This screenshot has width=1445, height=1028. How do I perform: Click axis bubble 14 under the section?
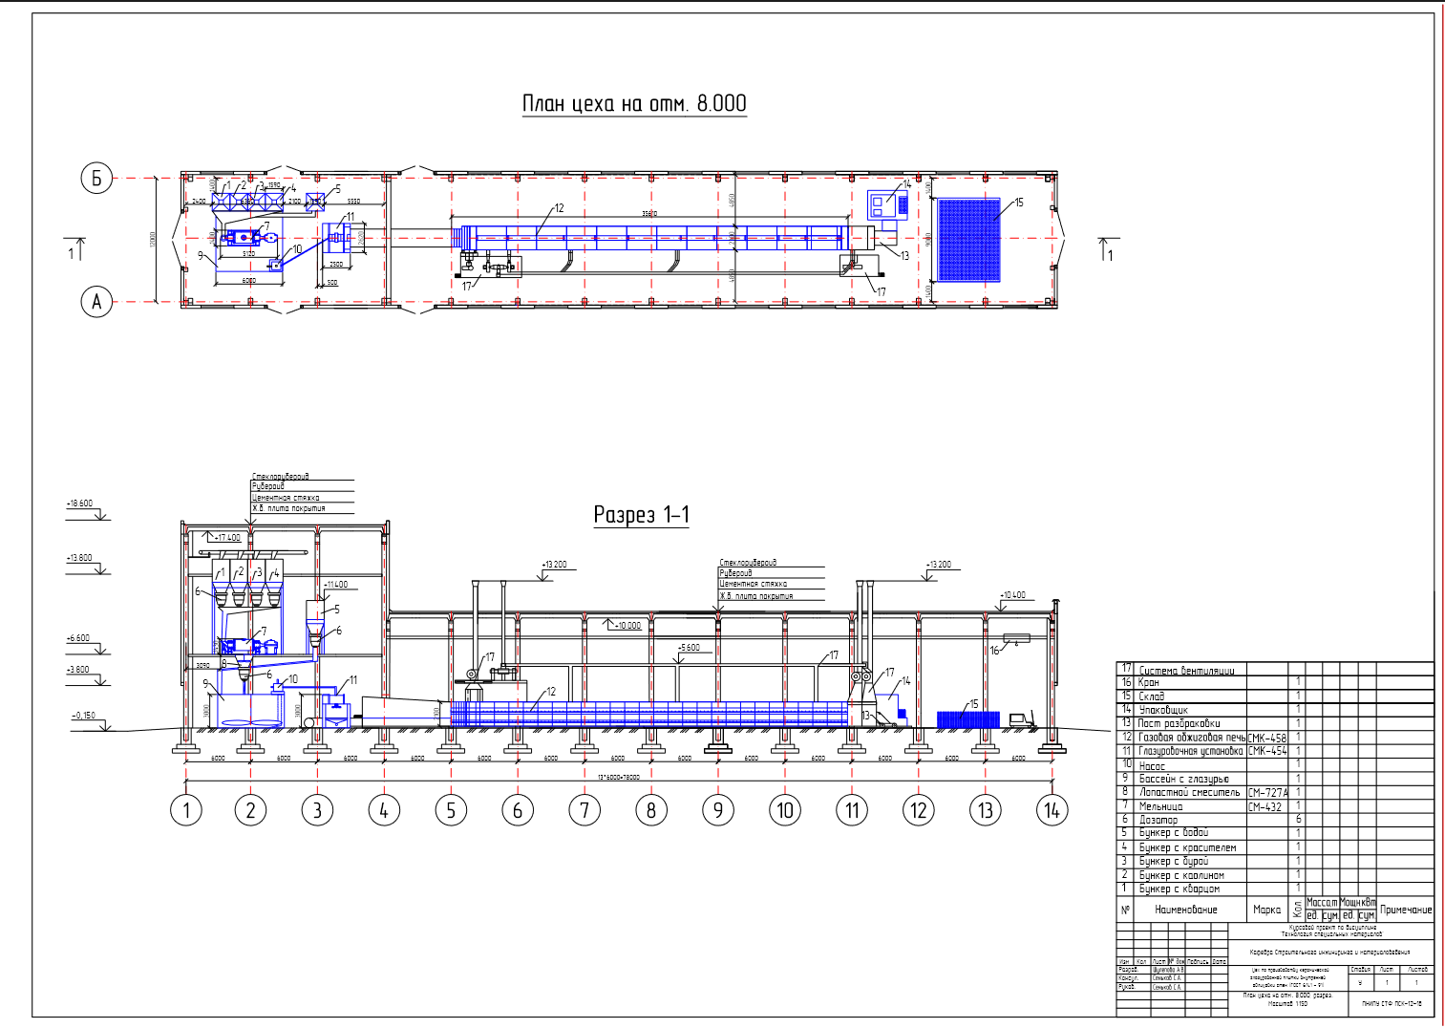(x=1052, y=811)
